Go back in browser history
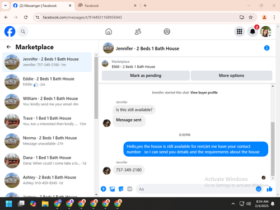This screenshot has width=280, height=210. pos(6,17)
